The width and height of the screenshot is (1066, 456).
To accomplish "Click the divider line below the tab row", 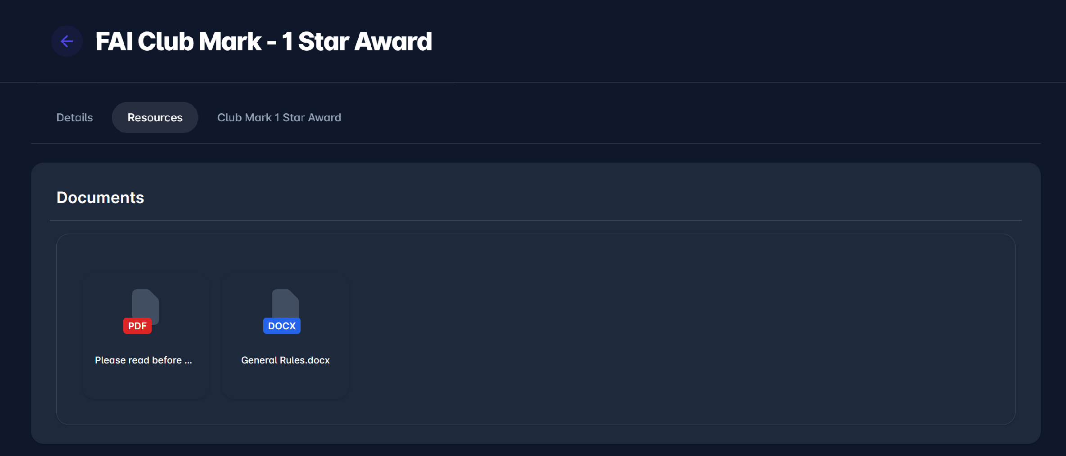I will pyautogui.click(x=535, y=143).
